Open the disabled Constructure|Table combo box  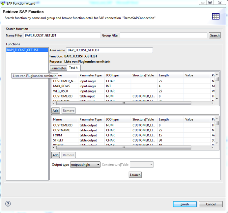coord(142,165)
